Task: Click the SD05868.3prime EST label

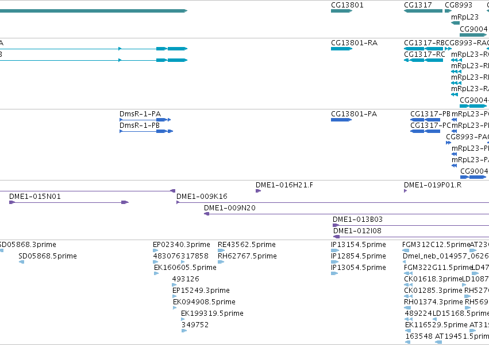Action: (x=28, y=245)
